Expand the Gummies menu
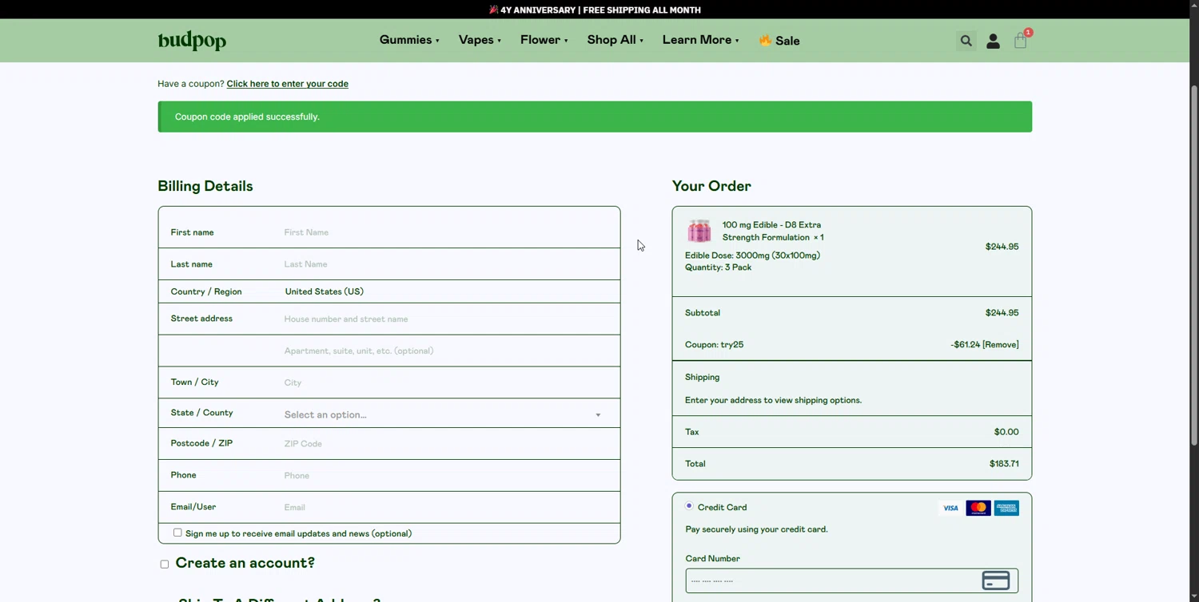The width and height of the screenshot is (1199, 602). coord(409,40)
